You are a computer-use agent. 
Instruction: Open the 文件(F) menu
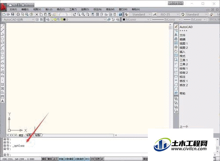pos(13,9)
